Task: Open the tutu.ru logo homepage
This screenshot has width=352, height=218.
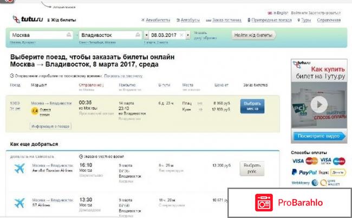Action: 28,20
